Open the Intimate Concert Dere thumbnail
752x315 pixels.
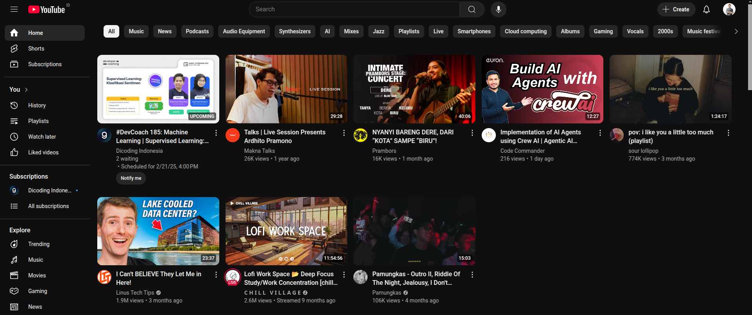click(414, 89)
